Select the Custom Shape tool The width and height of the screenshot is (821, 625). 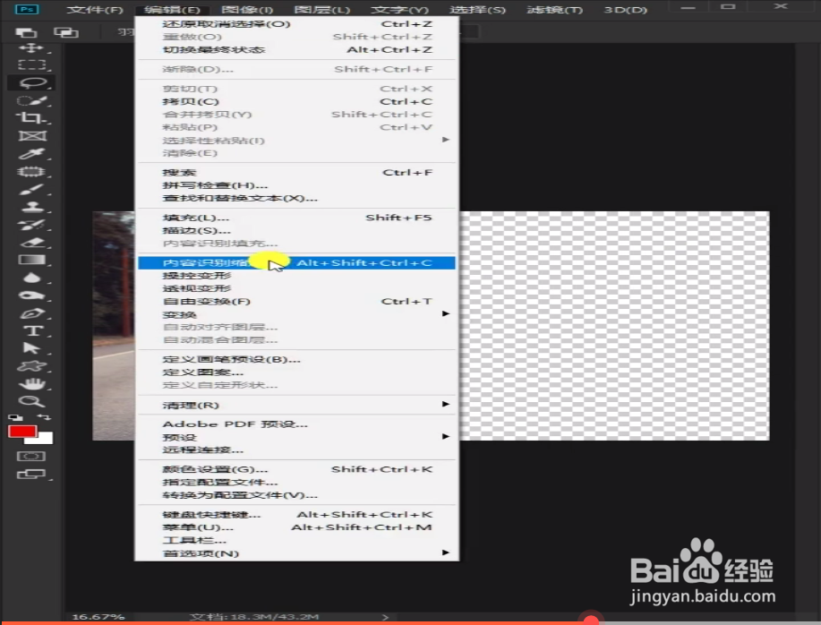pyautogui.click(x=31, y=366)
